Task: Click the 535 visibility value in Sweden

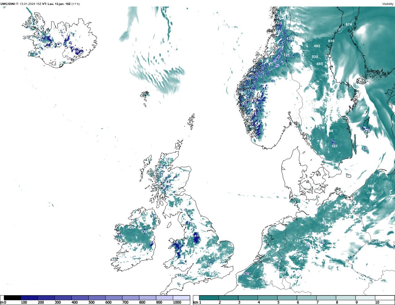Action: pos(315,57)
